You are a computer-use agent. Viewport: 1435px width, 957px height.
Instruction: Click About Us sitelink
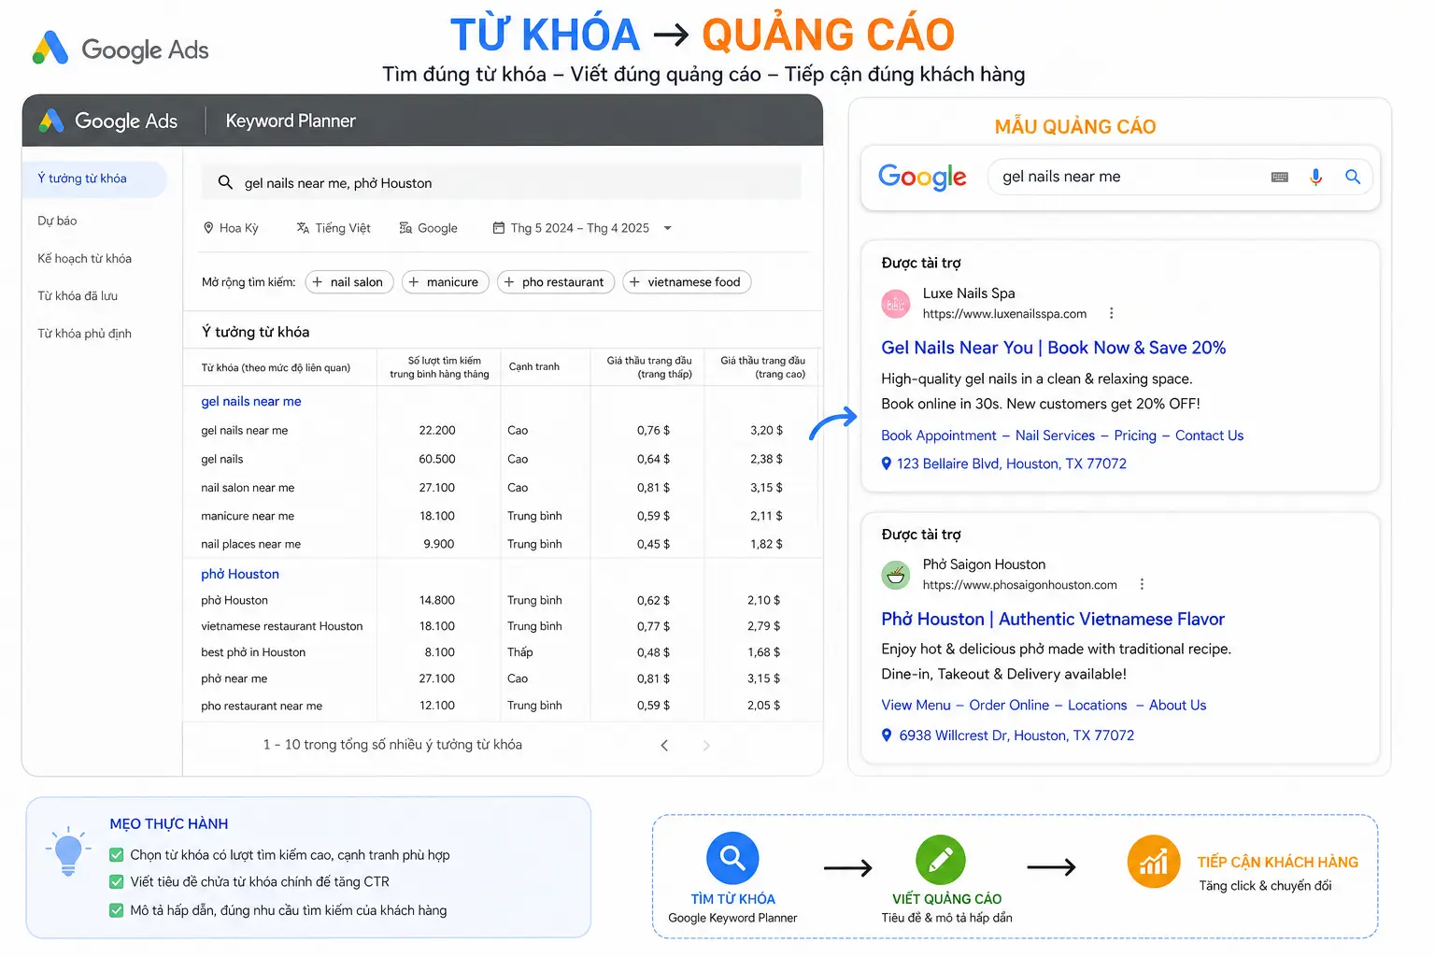1177,705
